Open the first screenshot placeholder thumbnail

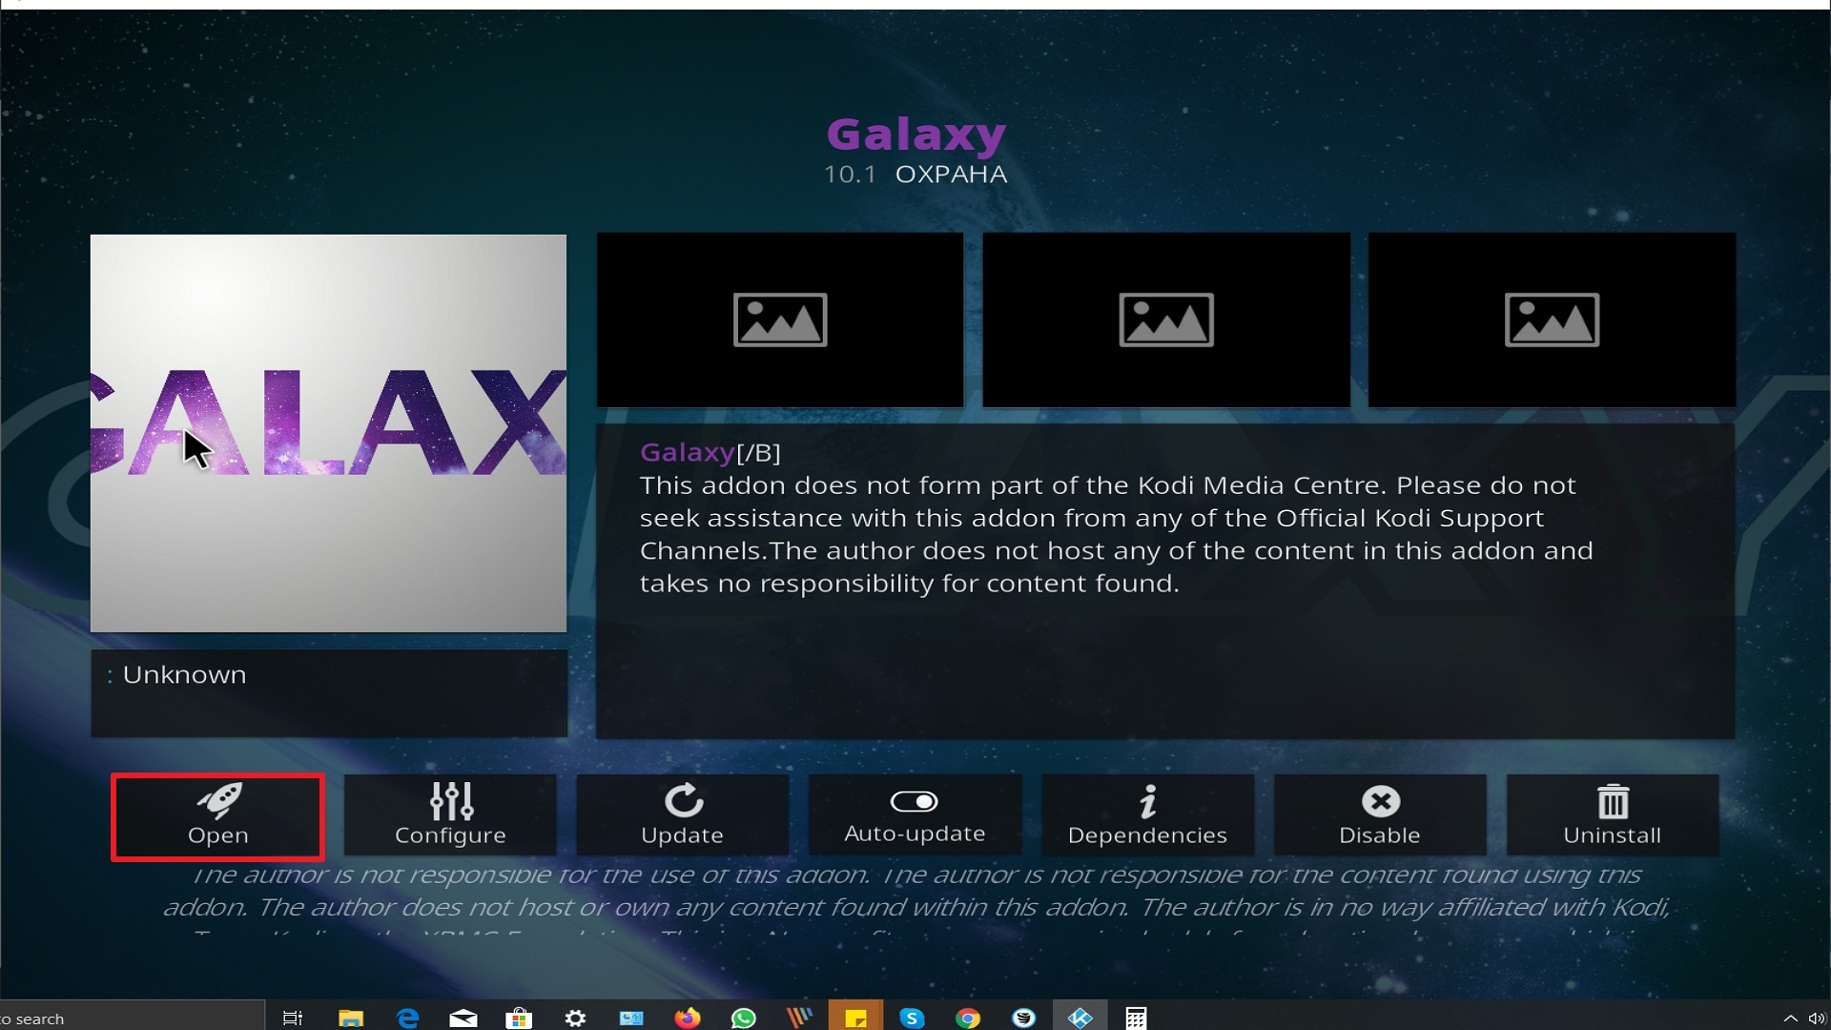pos(780,320)
